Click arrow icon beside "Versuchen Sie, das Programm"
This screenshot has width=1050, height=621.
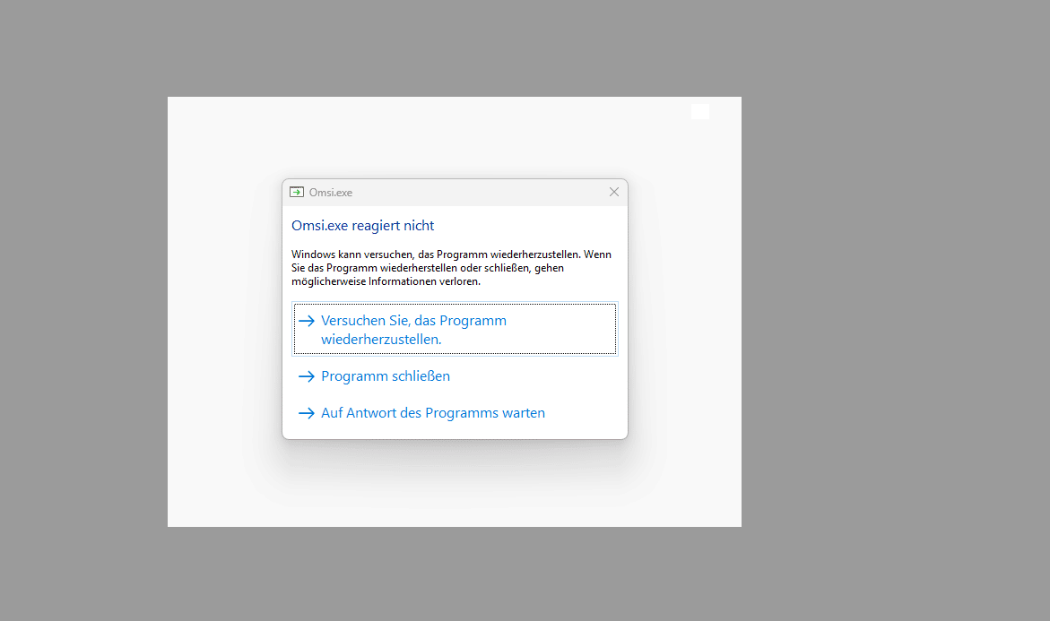click(x=307, y=321)
